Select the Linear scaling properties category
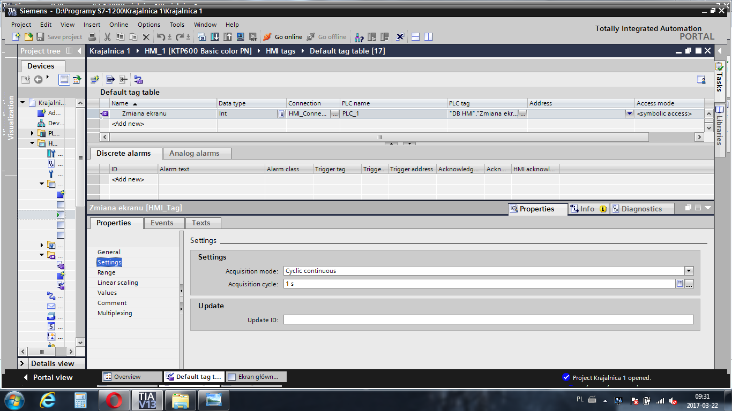This screenshot has height=411, width=732. 118,283
